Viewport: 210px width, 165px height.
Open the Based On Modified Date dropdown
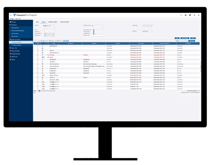point(147,31)
